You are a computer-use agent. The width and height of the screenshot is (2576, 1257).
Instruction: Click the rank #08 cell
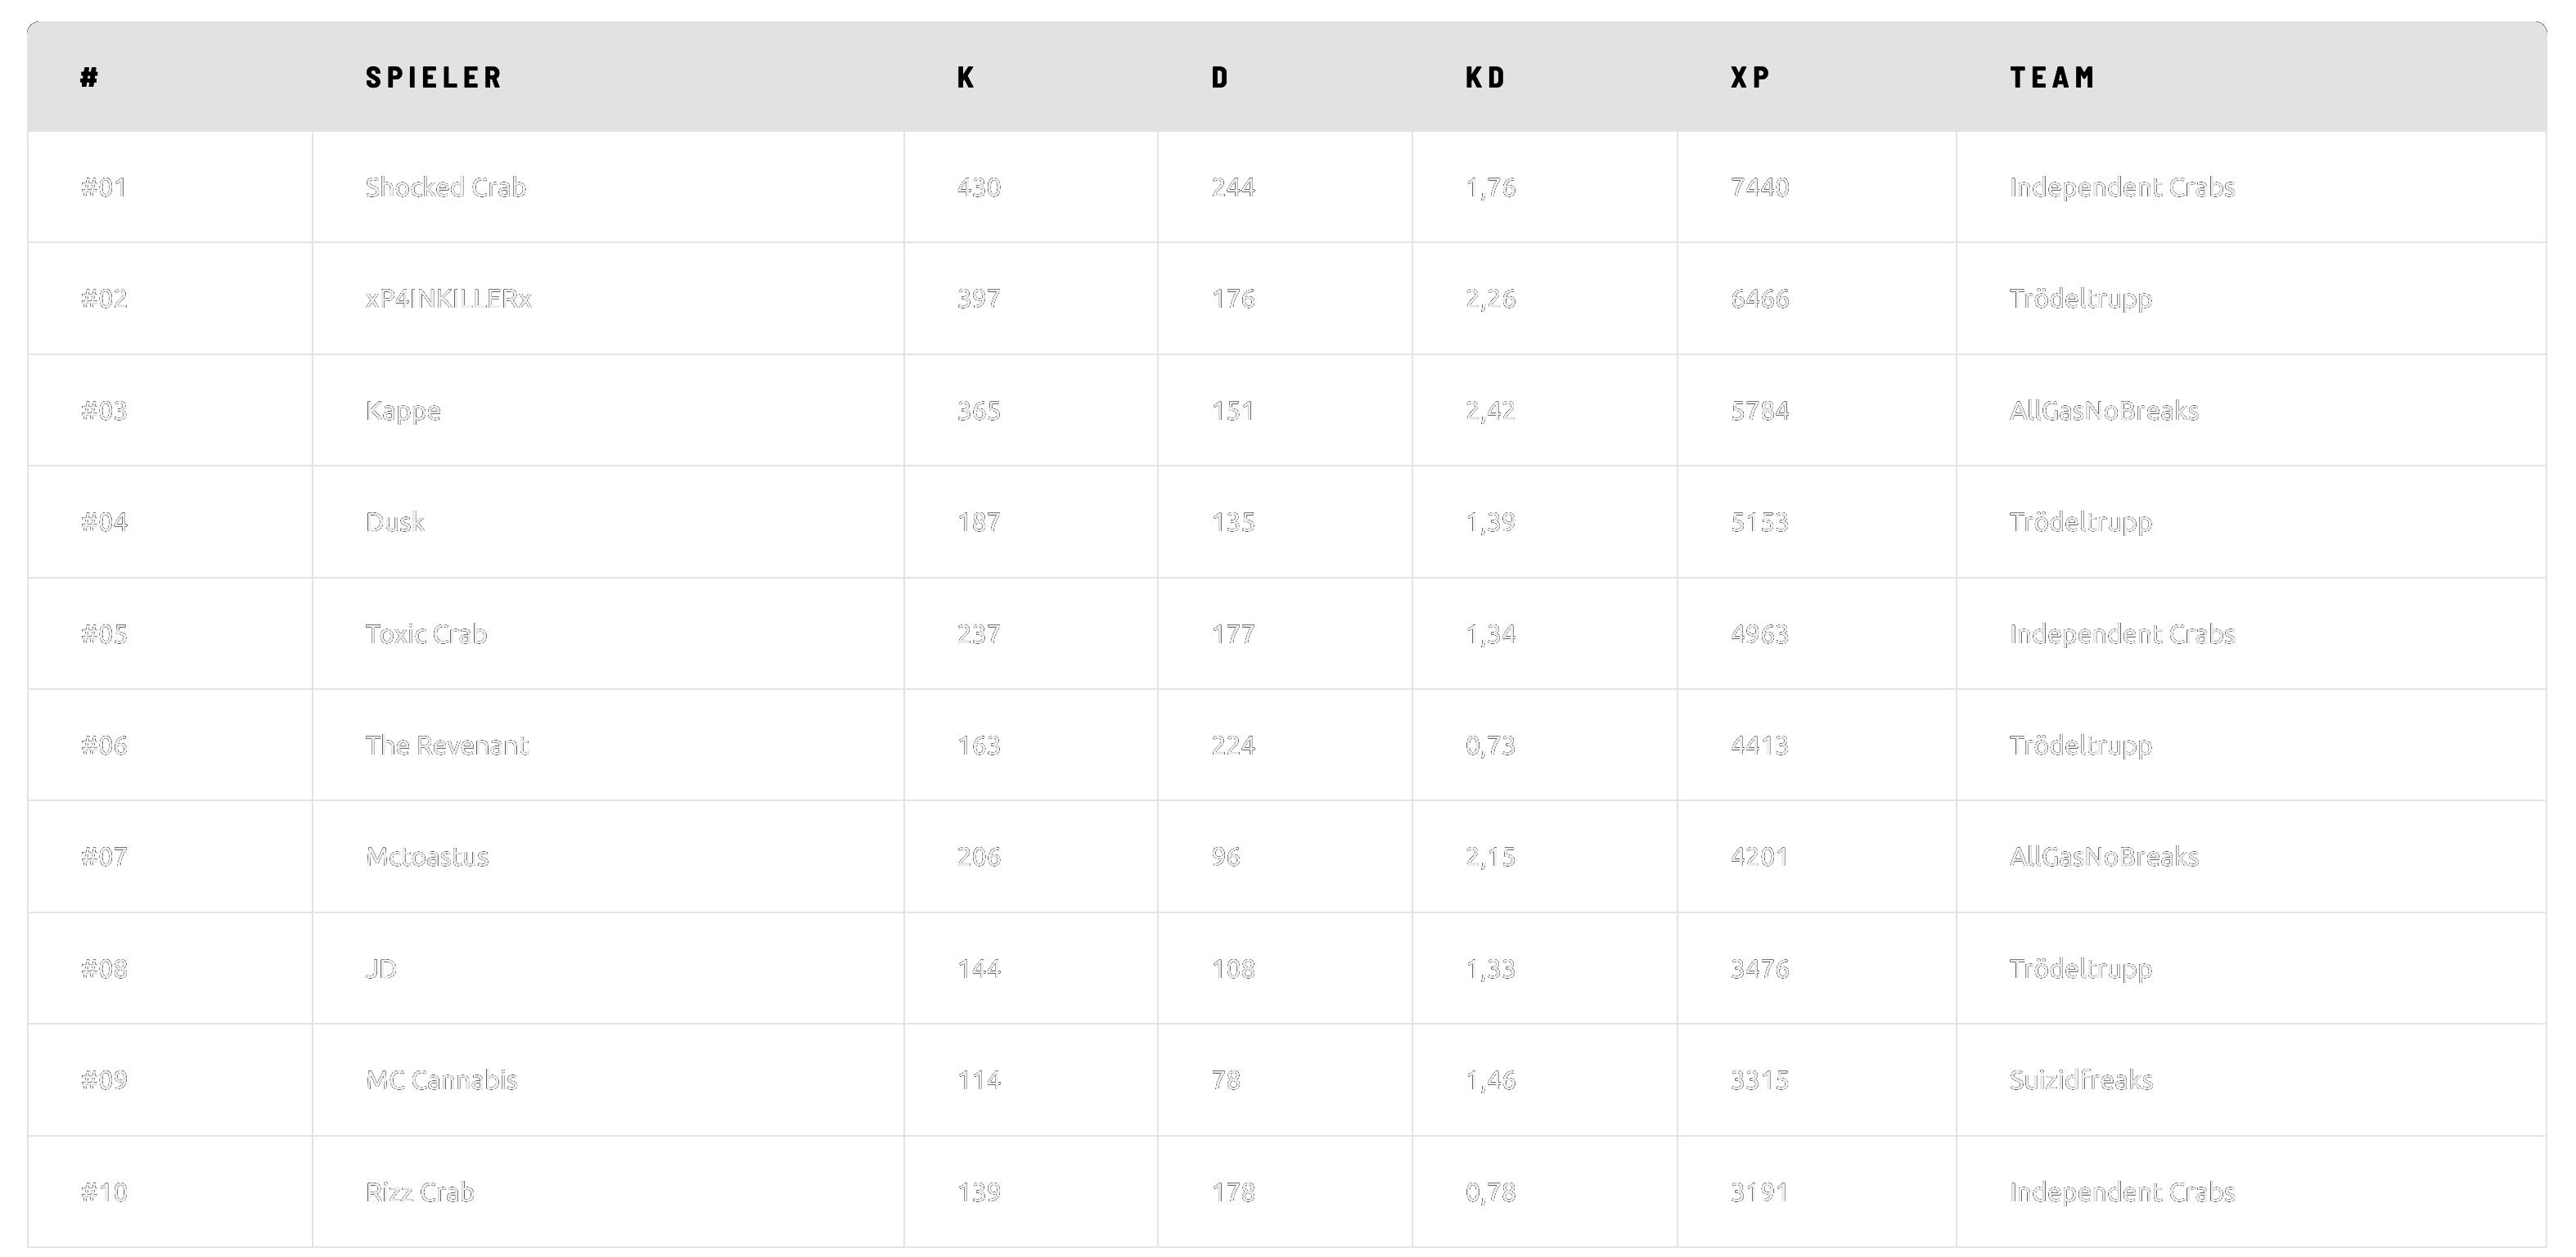point(104,968)
